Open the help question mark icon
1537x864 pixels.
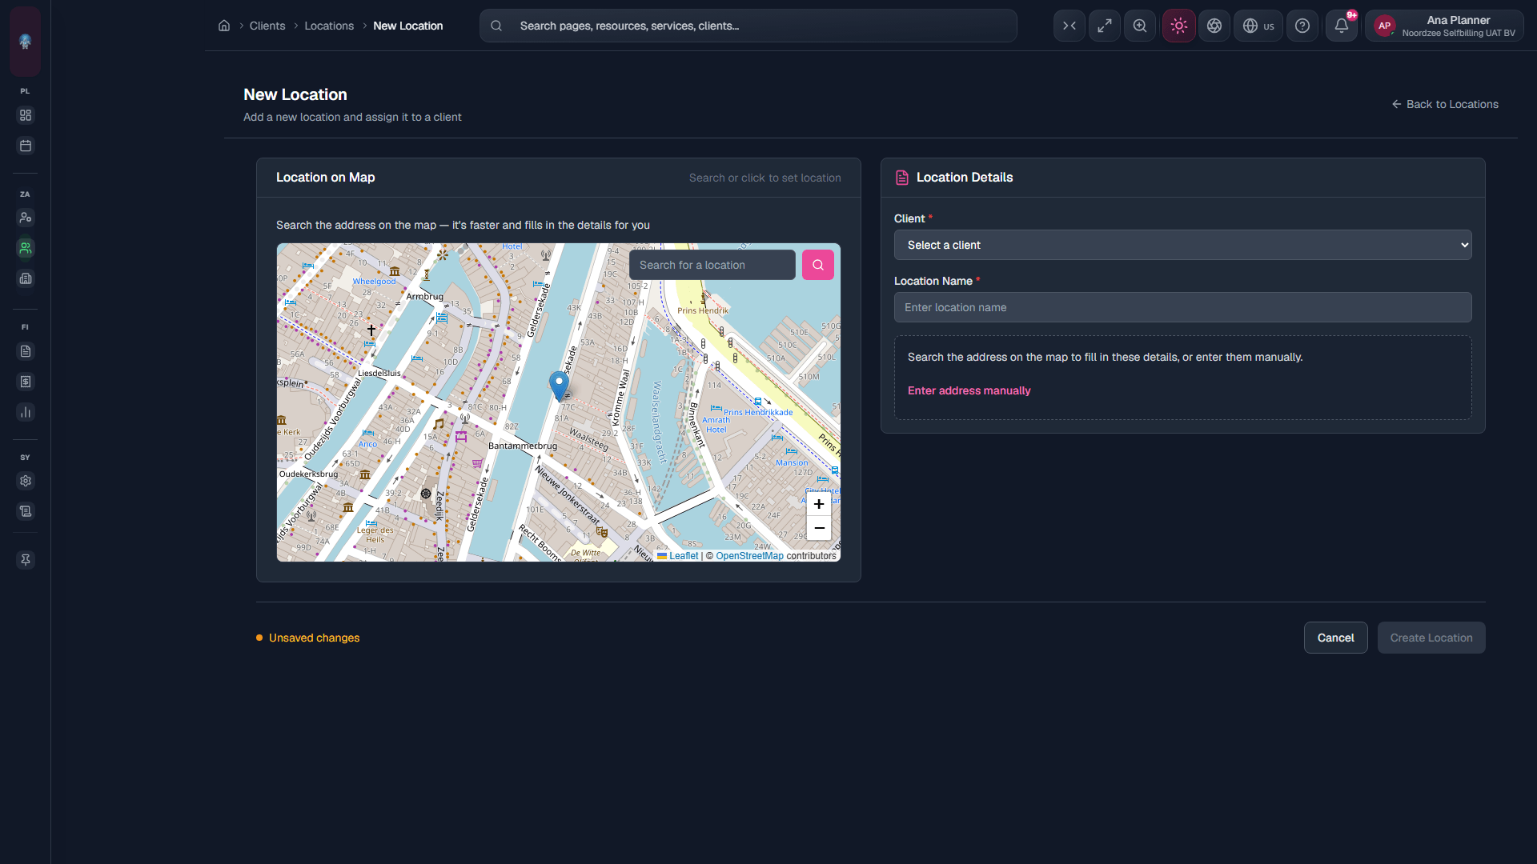(x=1302, y=26)
